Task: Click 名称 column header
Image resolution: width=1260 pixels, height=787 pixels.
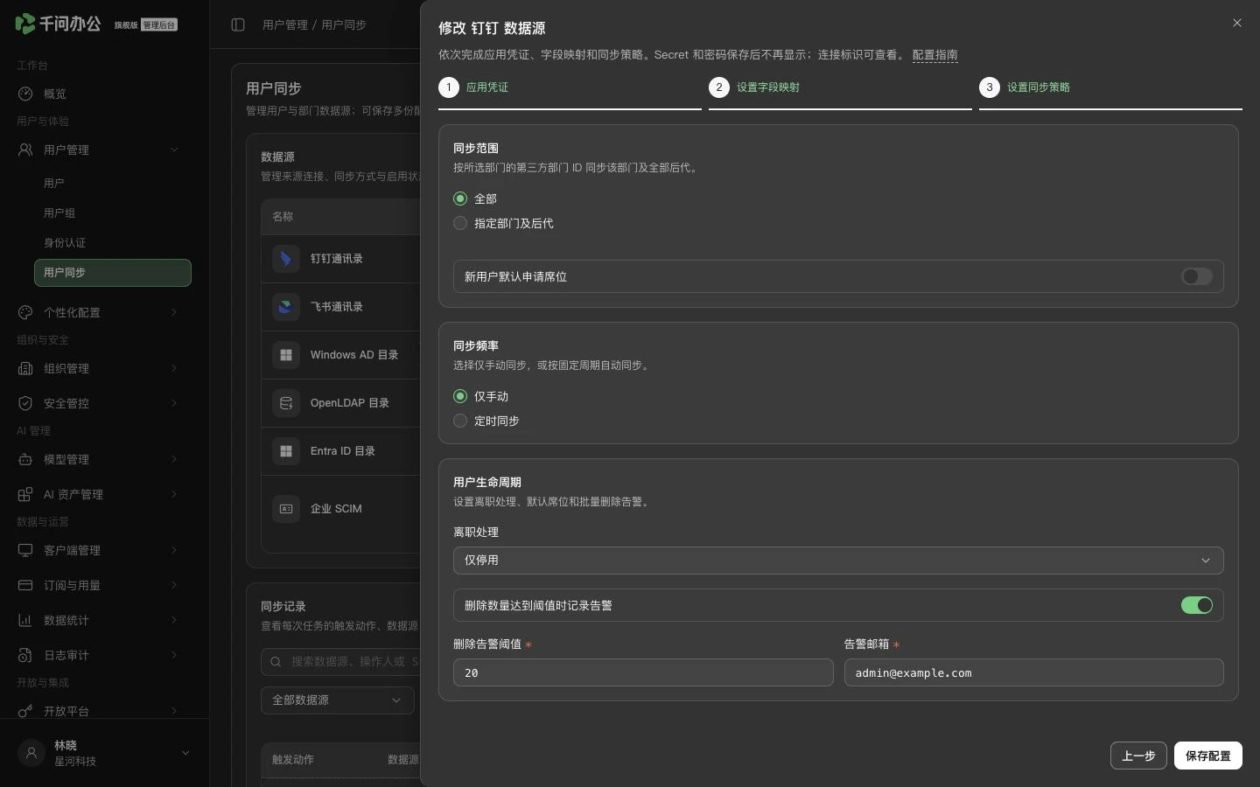Action: [x=283, y=217]
